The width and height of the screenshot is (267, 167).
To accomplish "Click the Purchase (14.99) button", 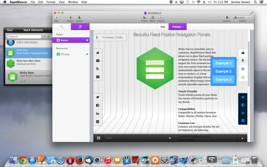I will click(110, 37).
